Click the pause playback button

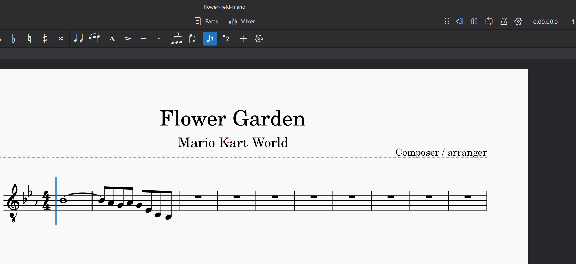click(x=474, y=21)
